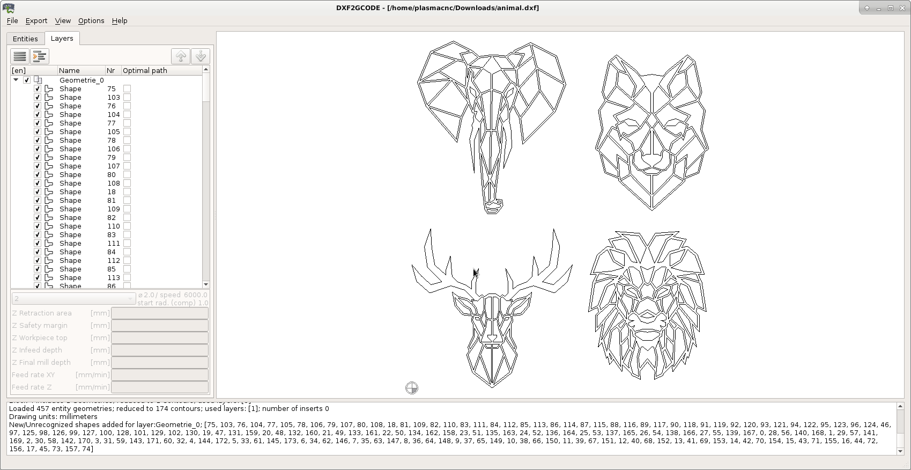Enable optimal path for Shape 112

(x=127, y=260)
